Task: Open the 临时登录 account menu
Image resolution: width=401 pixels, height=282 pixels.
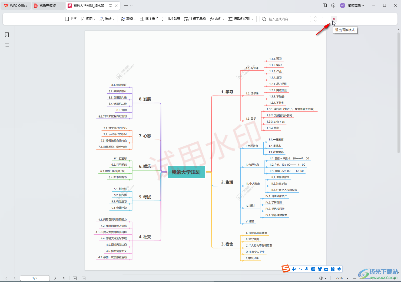Action: coord(356,5)
